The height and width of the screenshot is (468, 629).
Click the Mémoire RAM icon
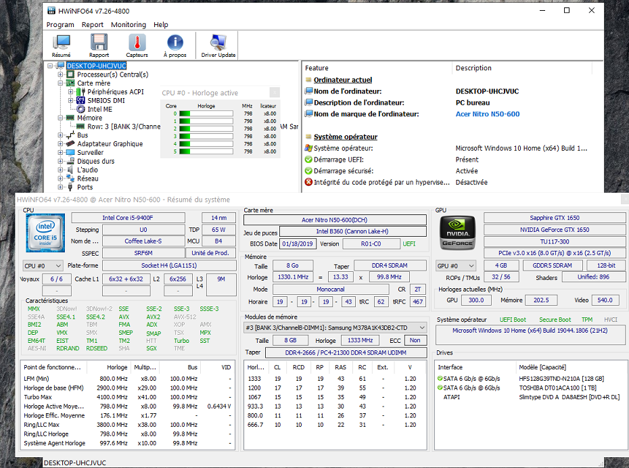point(70,118)
